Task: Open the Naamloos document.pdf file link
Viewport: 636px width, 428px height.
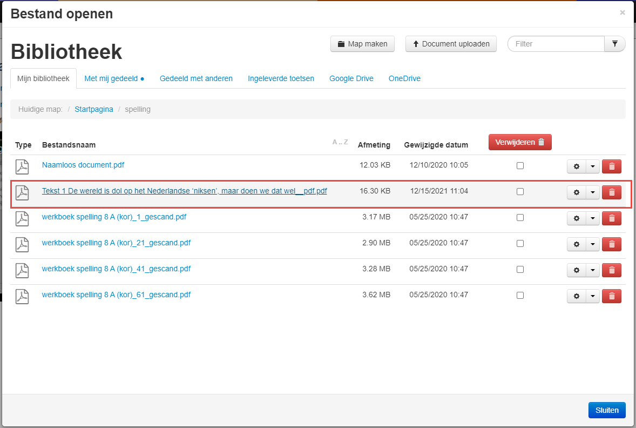Action: [83, 165]
